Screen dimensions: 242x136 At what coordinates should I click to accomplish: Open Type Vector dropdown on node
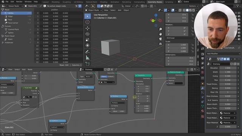(89, 76)
